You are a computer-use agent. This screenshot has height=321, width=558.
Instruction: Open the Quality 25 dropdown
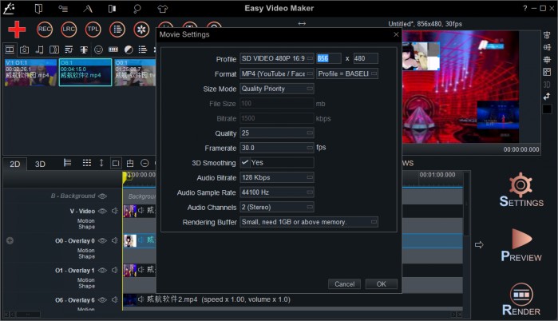click(276, 133)
